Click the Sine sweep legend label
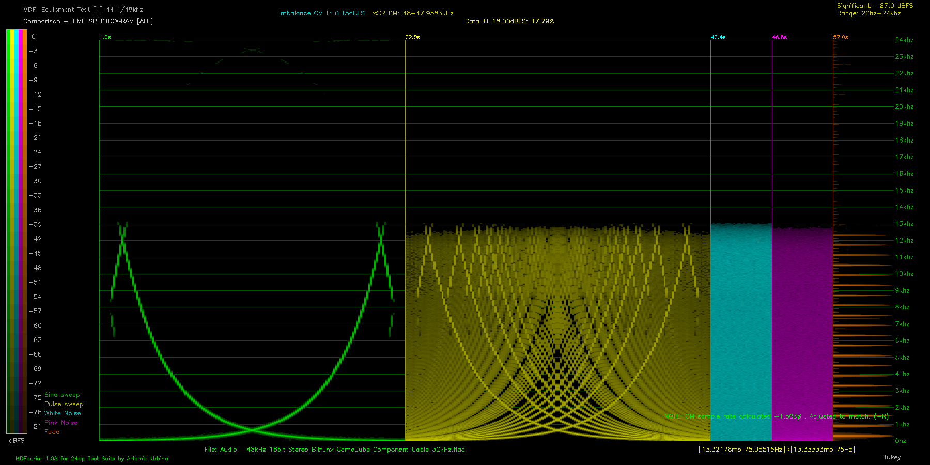The height and width of the screenshot is (465, 930). tap(62, 395)
